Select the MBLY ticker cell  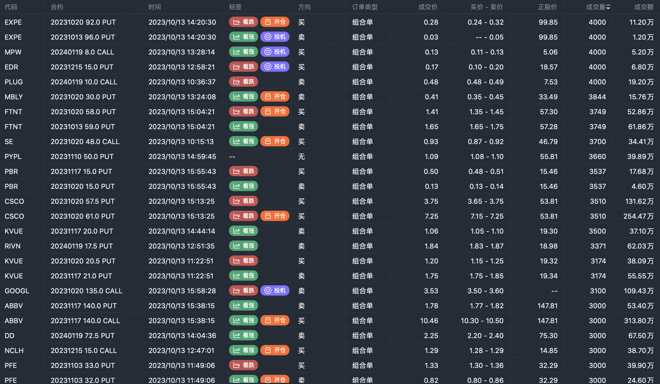coord(14,97)
